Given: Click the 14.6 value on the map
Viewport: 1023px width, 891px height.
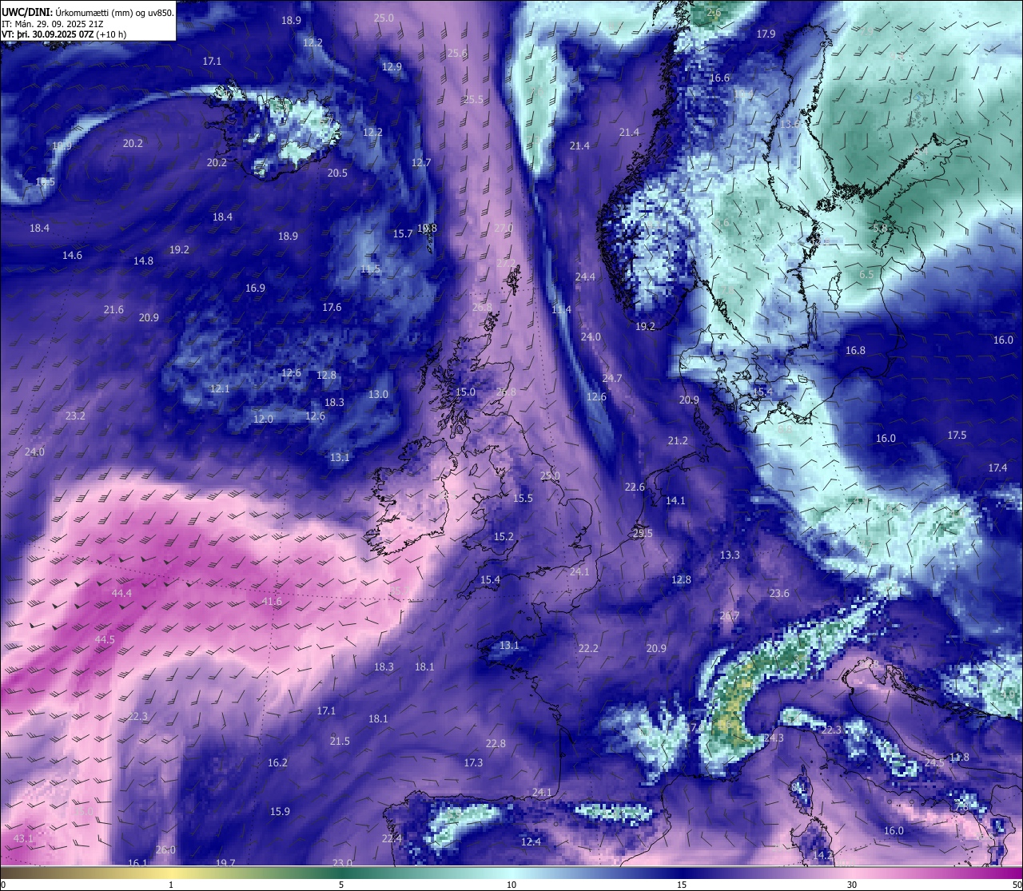Looking at the screenshot, I should (72, 255).
